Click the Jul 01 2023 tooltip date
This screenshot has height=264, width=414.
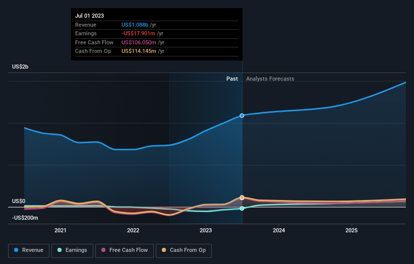pyautogui.click(x=89, y=16)
